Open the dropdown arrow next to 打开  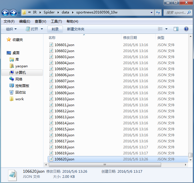pos(42,29)
